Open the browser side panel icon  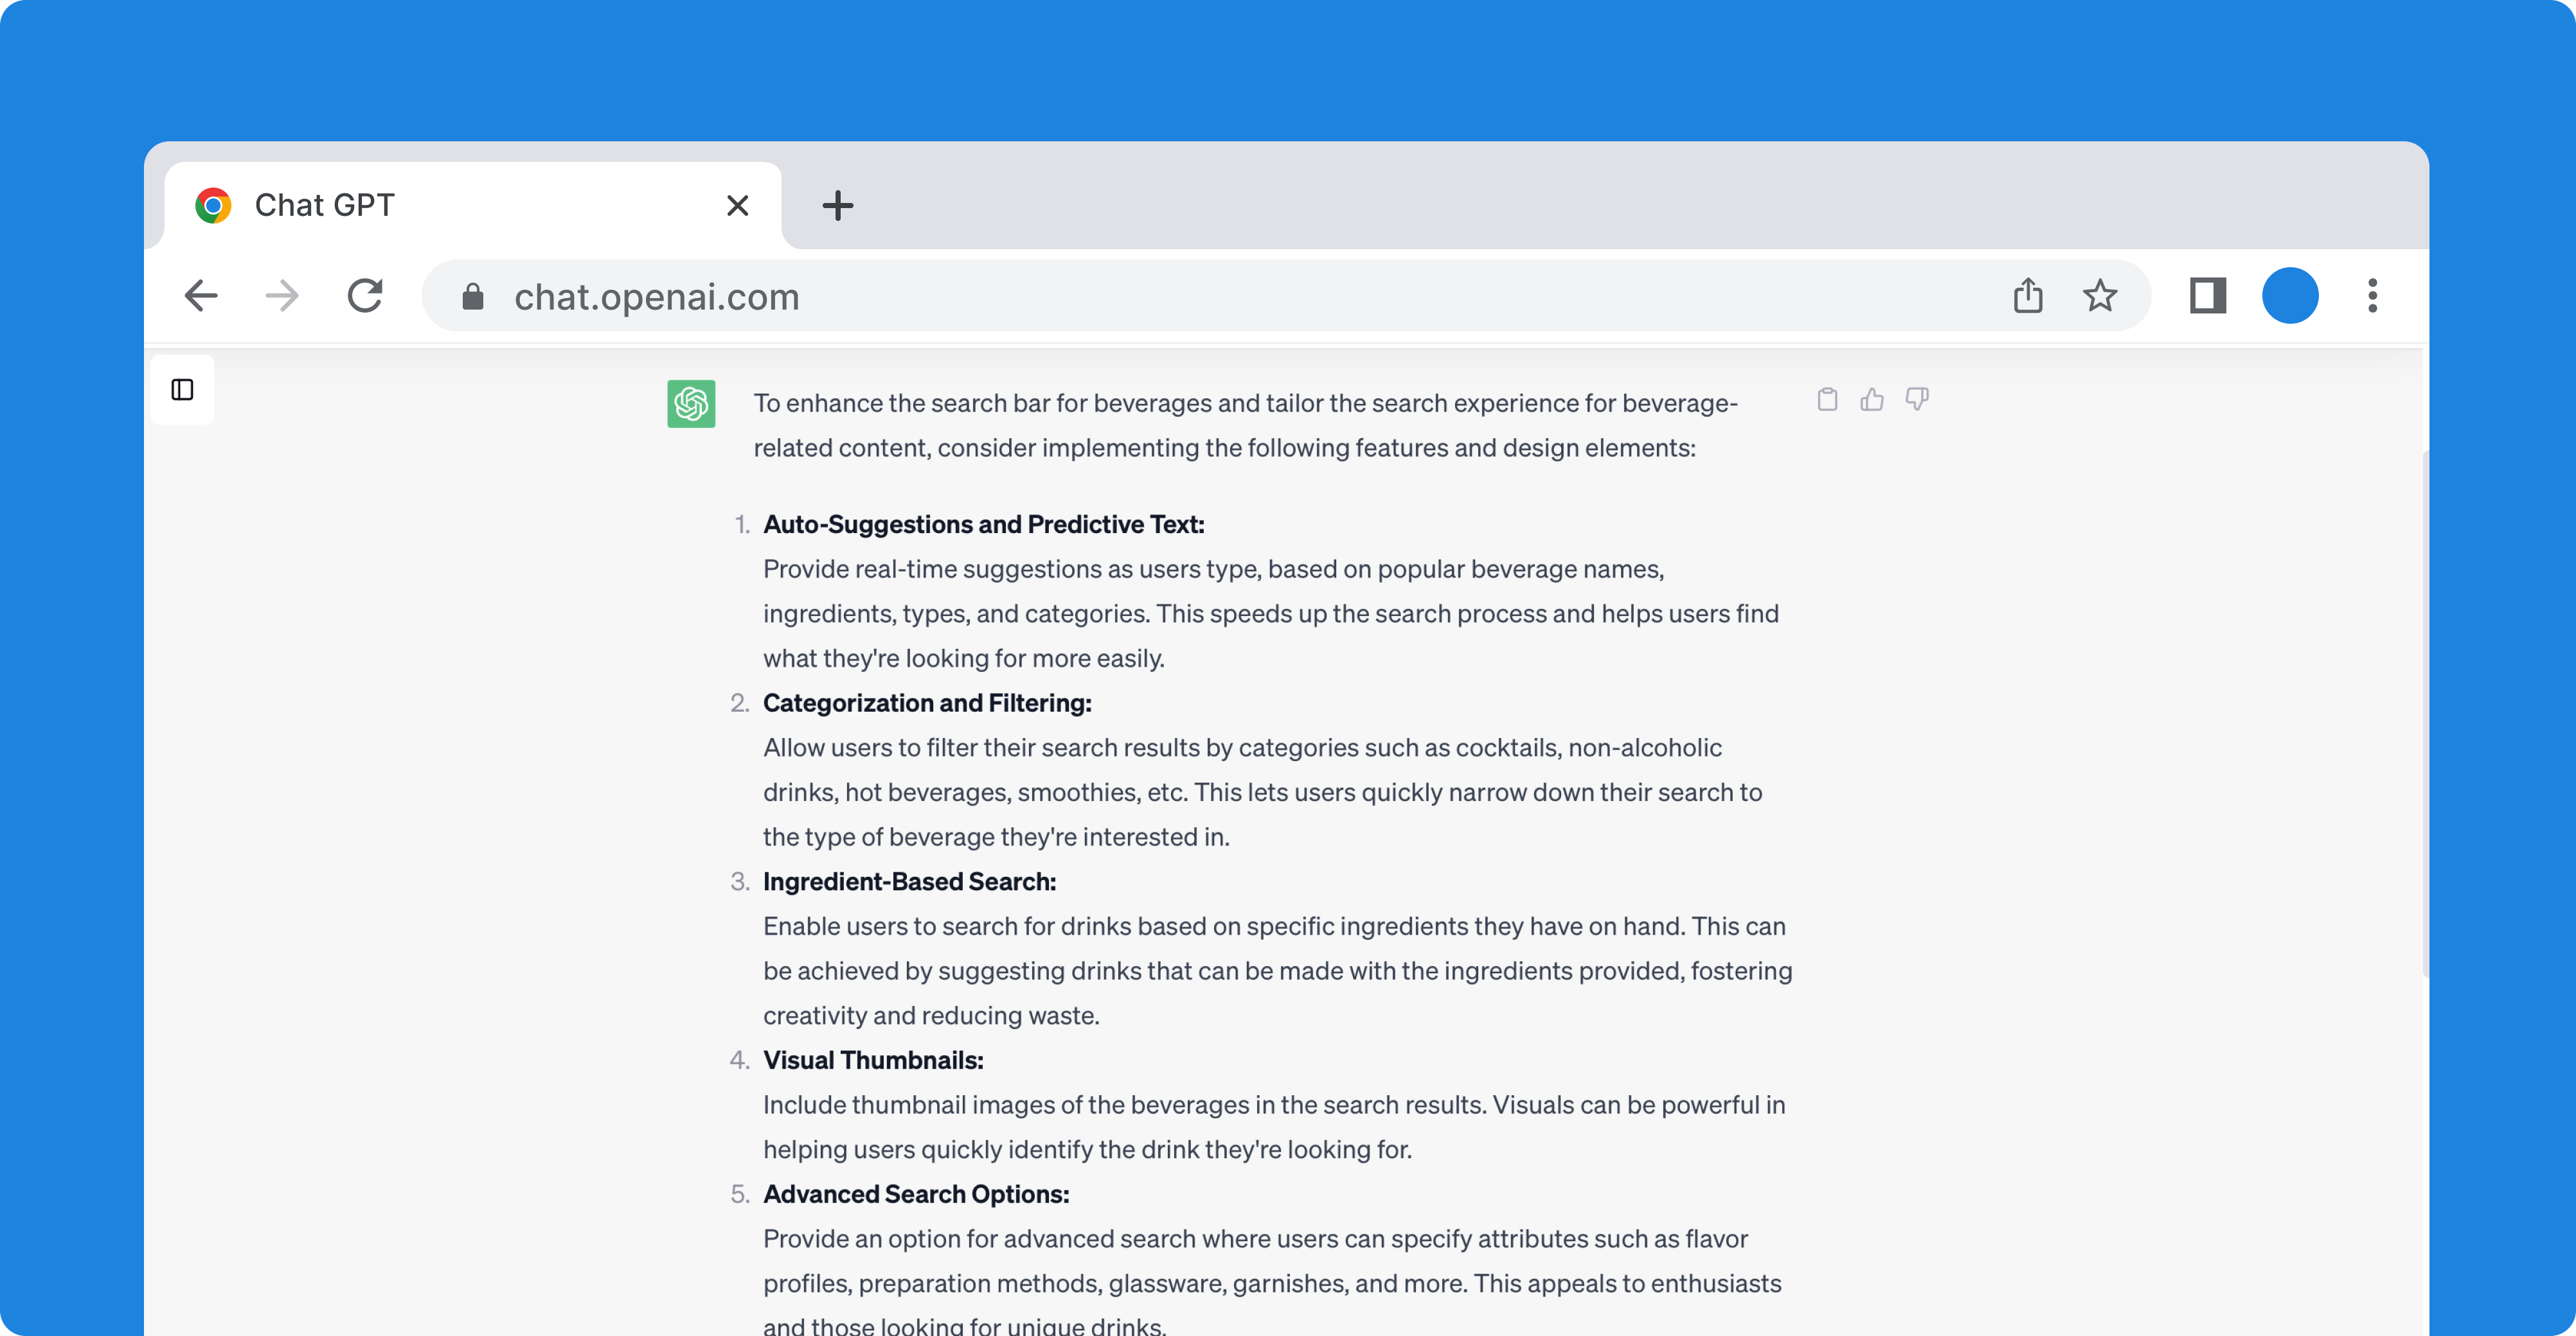pyautogui.click(x=2208, y=295)
